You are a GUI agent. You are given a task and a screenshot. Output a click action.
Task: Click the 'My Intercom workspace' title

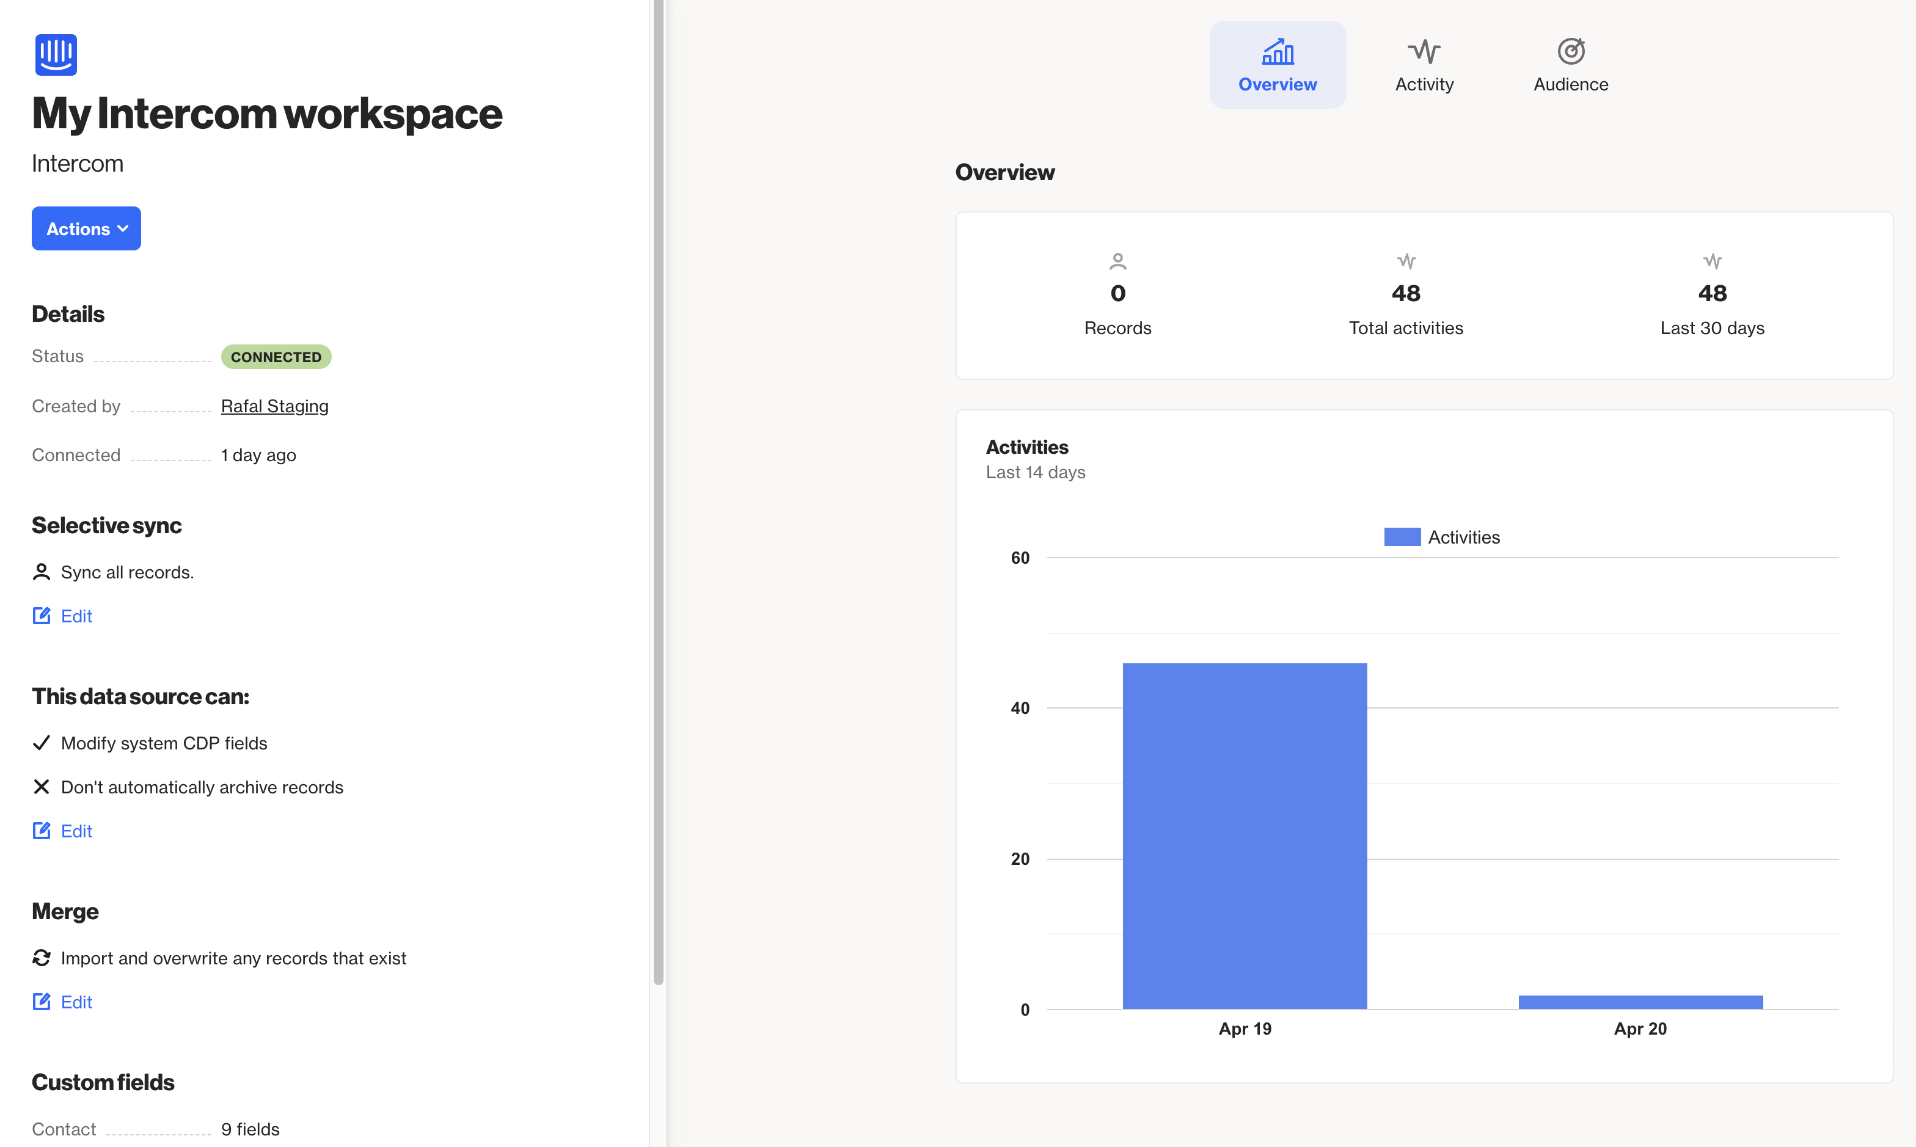pyautogui.click(x=267, y=114)
